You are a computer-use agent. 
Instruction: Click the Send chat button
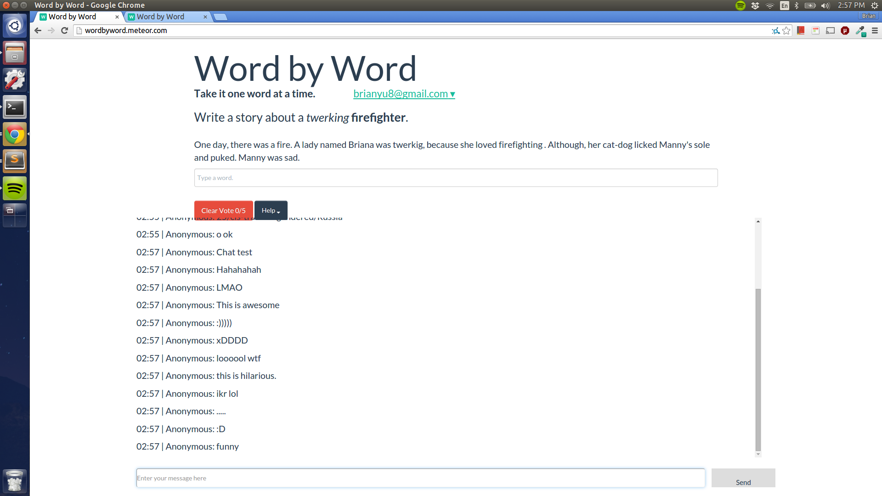click(x=743, y=478)
